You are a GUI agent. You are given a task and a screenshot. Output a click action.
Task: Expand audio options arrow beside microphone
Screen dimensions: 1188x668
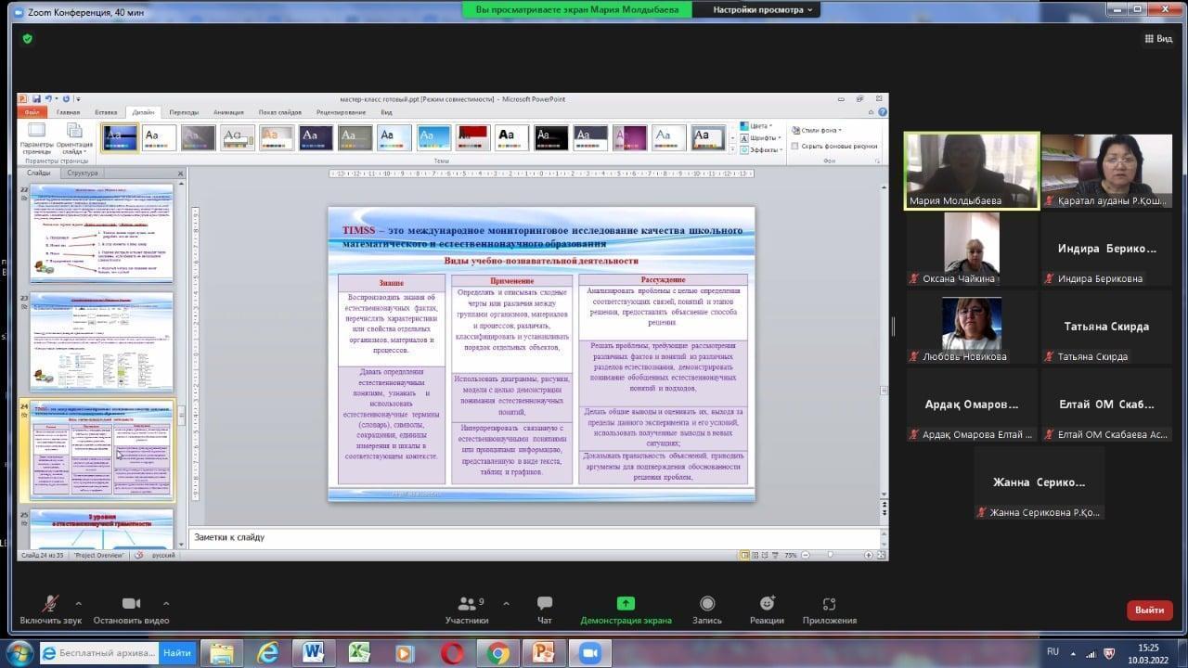(x=78, y=603)
